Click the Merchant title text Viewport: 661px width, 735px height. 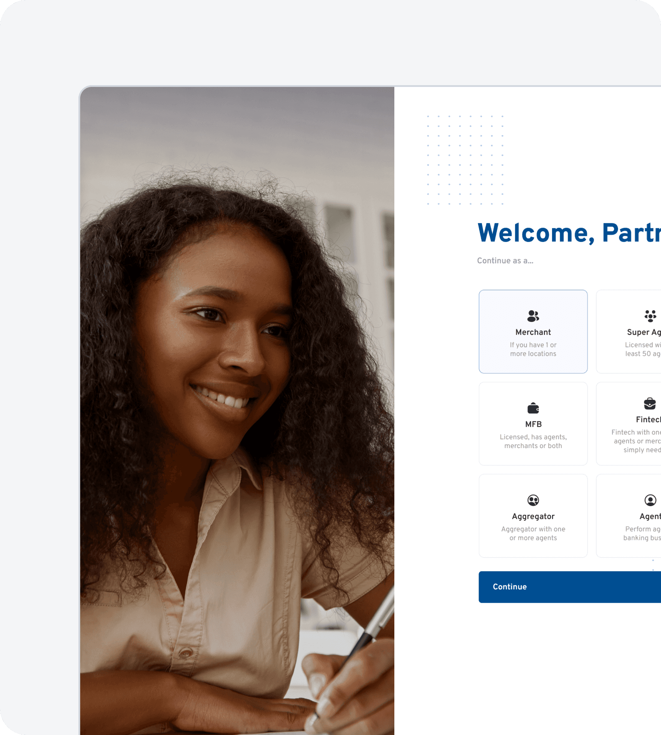[533, 332]
